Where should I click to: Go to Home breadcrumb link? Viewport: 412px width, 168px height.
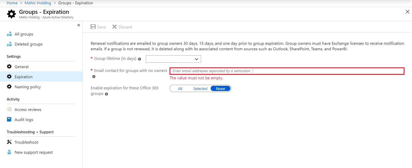[12, 3]
